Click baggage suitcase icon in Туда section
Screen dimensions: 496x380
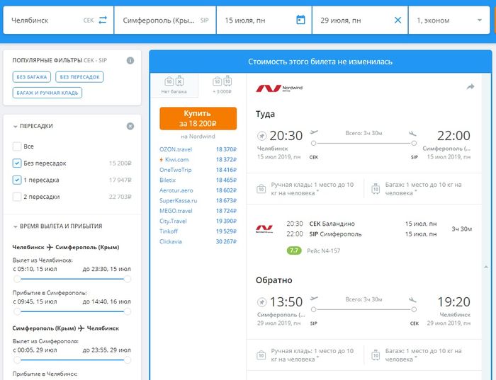point(376,188)
